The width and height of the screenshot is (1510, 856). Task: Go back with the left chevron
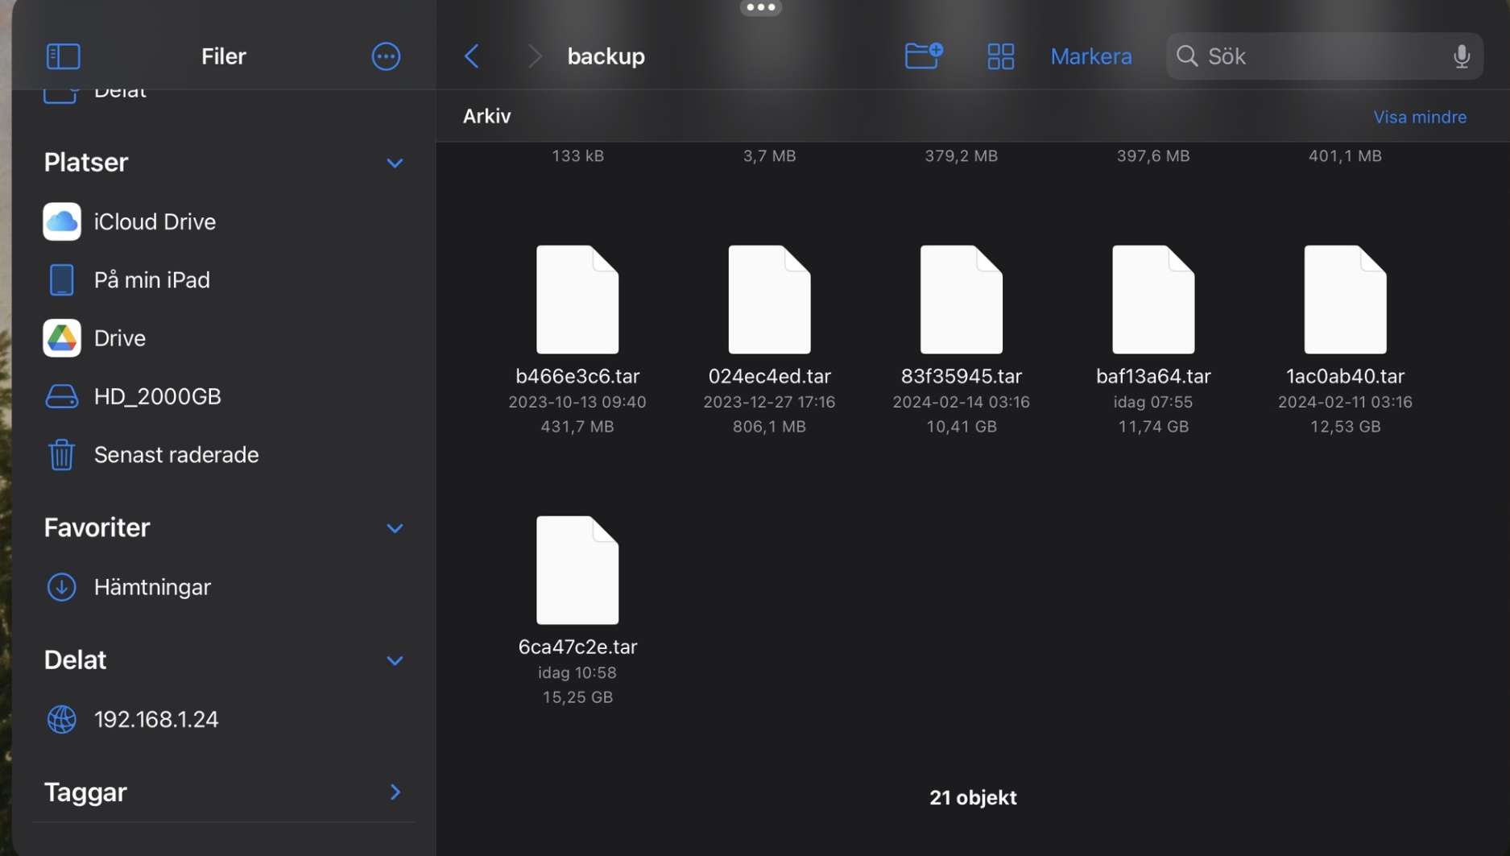pyautogui.click(x=472, y=56)
